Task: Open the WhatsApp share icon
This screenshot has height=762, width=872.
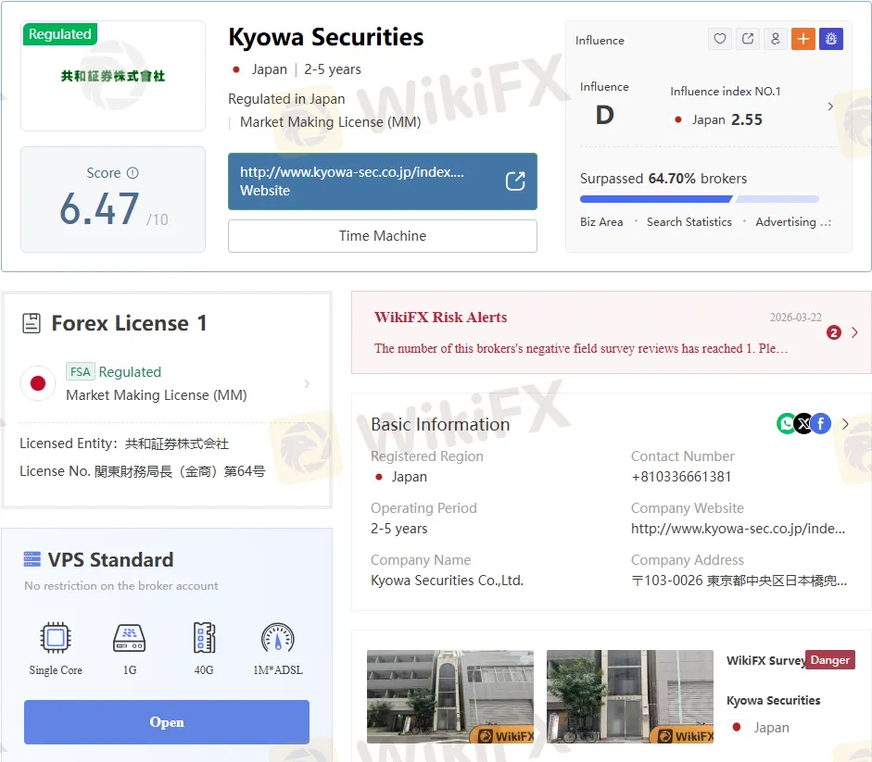Action: 787,424
